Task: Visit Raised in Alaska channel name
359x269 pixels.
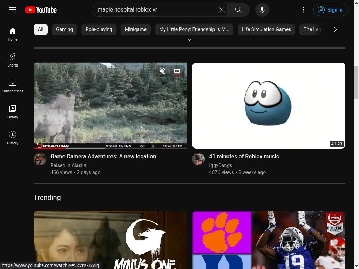Action: point(68,165)
